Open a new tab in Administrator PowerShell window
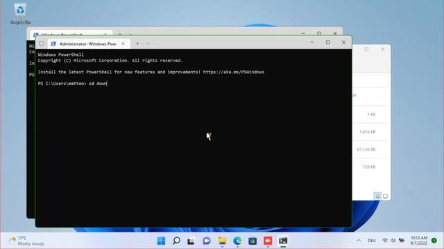 [137, 44]
